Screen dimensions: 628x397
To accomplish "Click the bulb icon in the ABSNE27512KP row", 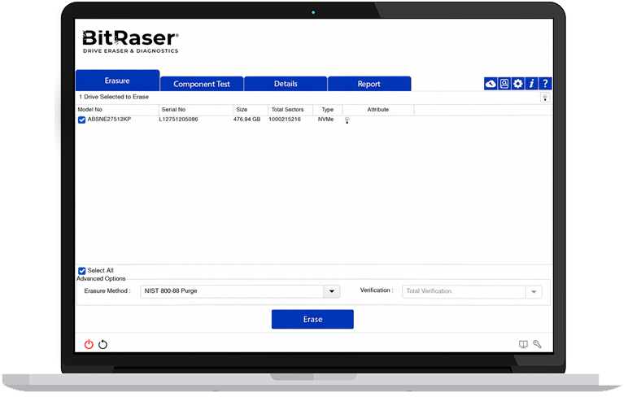I will click(x=347, y=120).
